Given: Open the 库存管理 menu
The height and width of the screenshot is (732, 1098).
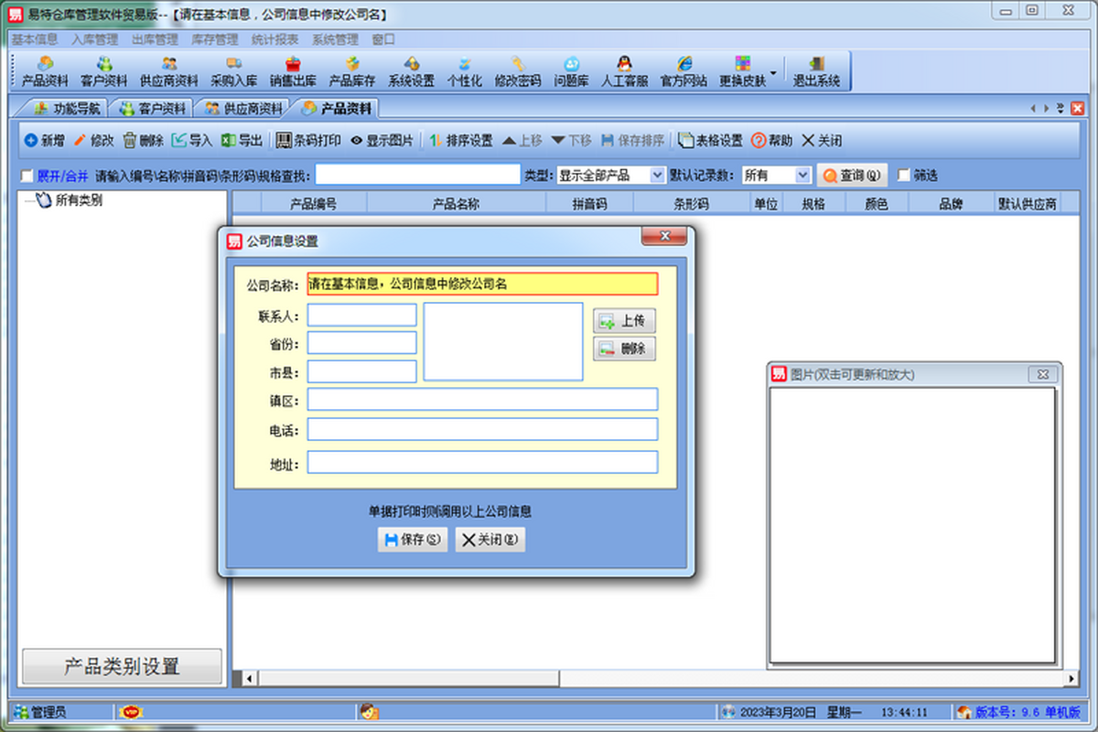Looking at the screenshot, I should coord(214,39).
